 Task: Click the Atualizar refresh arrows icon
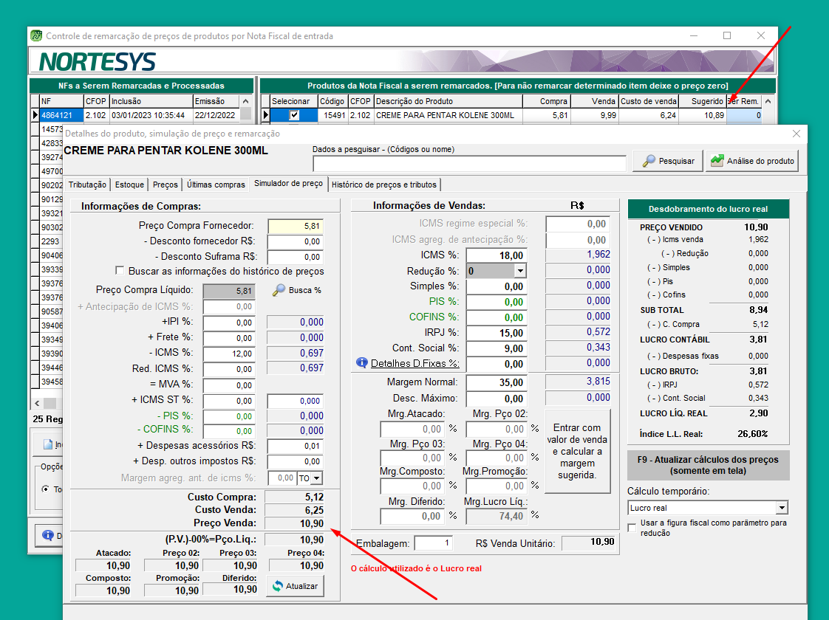coord(278,586)
